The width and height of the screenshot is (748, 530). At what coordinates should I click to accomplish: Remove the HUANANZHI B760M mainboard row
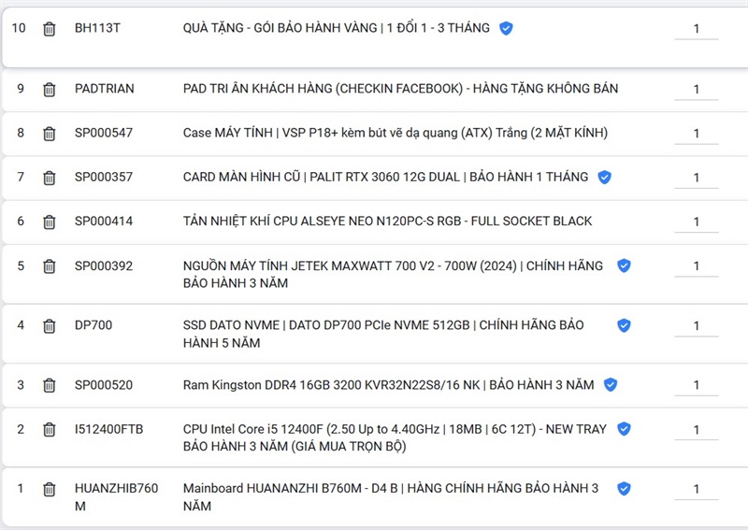point(50,489)
